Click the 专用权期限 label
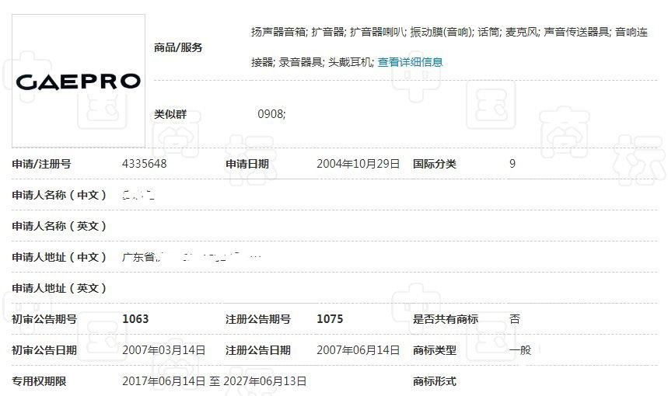Screen dimensions: 668x396 39,381
